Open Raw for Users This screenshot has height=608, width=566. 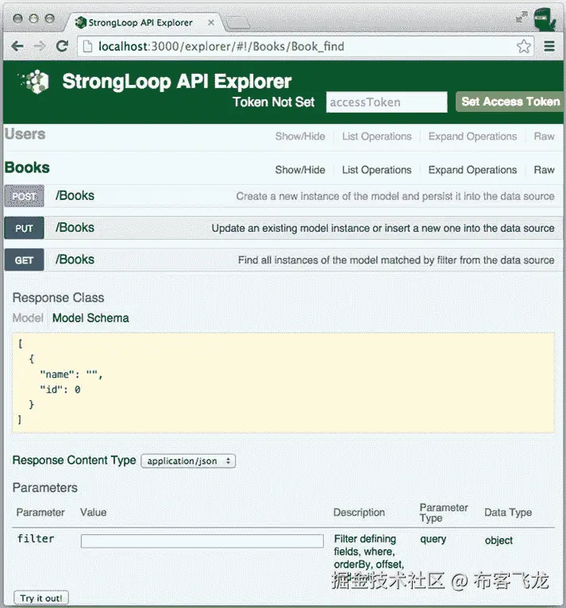click(544, 137)
